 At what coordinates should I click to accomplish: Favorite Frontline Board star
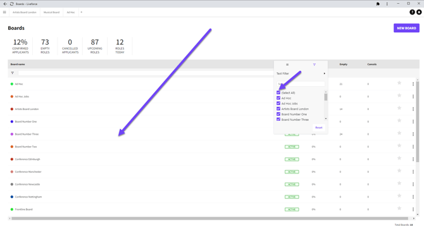click(x=399, y=208)
